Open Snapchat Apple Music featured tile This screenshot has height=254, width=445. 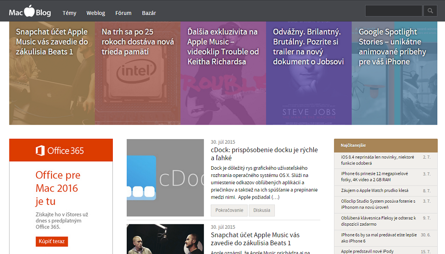51,73
